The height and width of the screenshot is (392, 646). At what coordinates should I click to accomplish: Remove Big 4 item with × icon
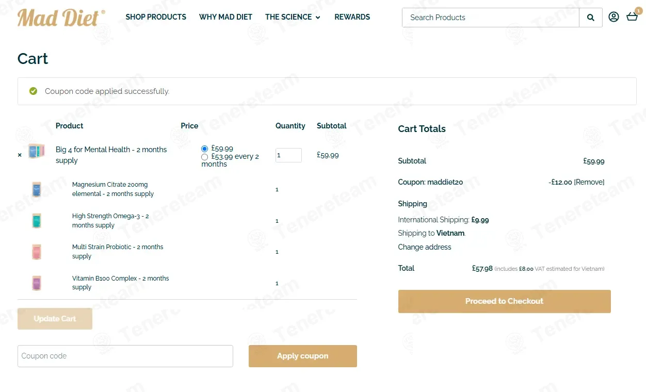point(20,155)
